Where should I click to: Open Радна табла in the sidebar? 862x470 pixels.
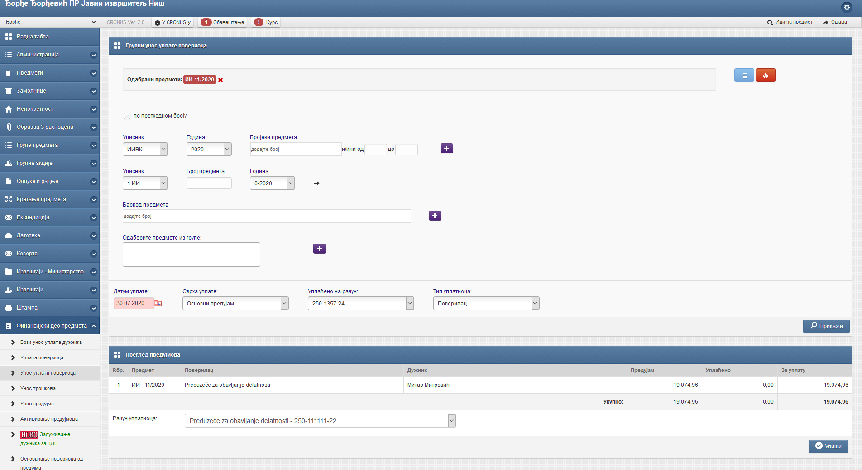point(50,37)
